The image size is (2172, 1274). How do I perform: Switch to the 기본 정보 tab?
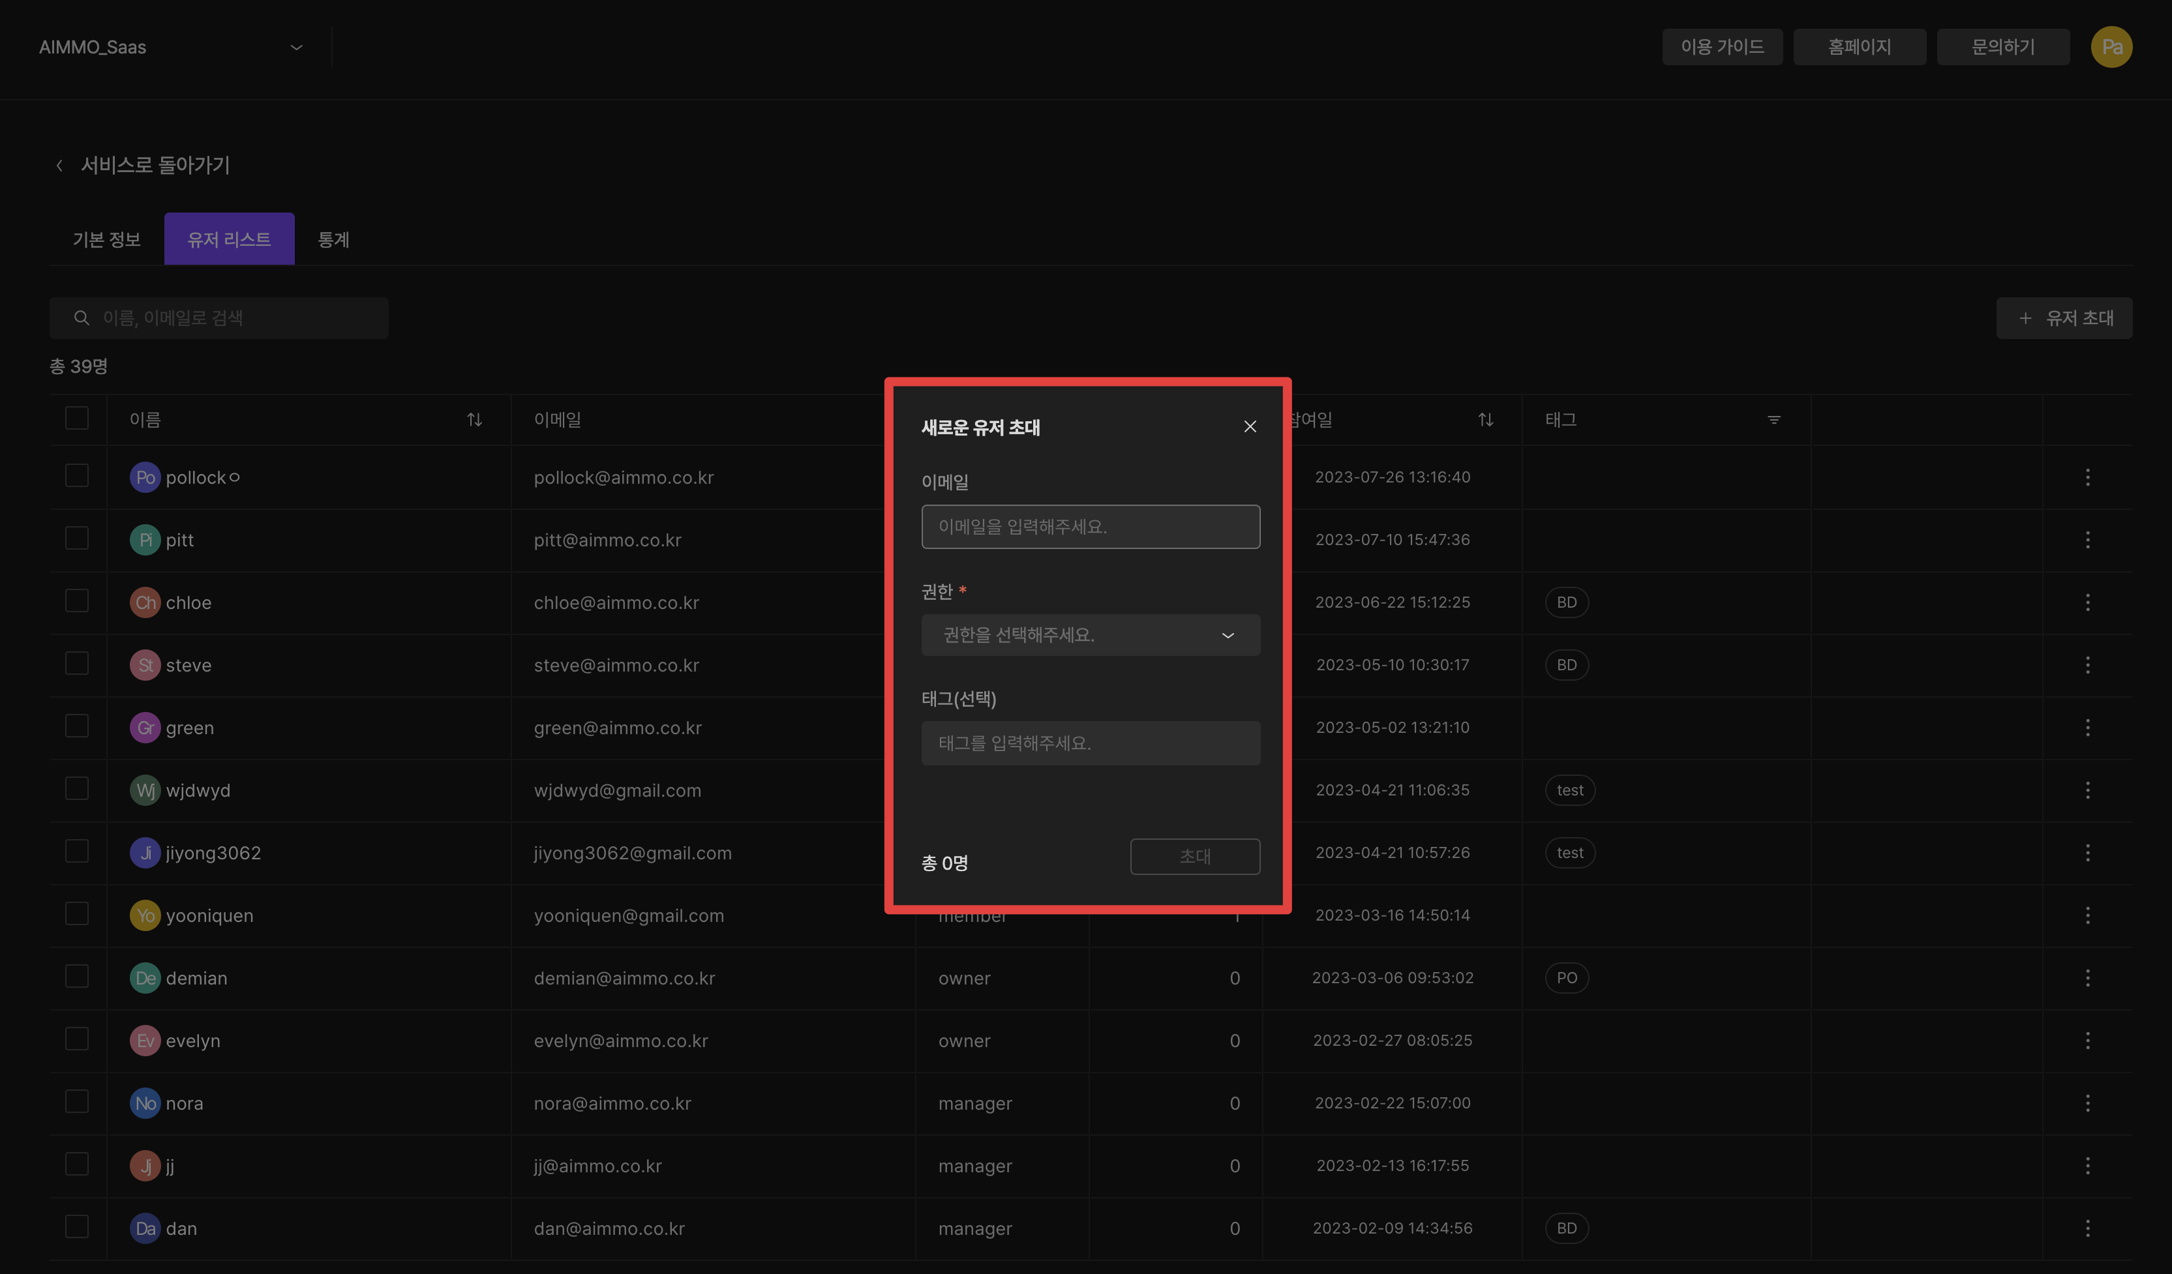tap(107, 239)
